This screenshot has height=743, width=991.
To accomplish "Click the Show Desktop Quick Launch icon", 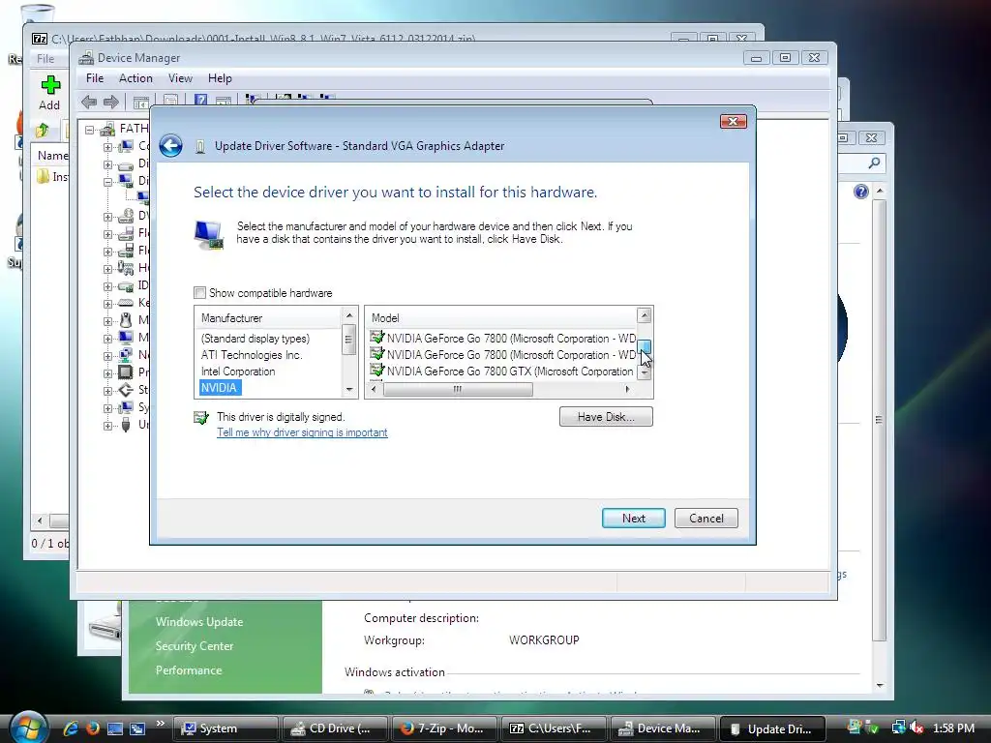I will pyautogui.click(x=115, y=728).
